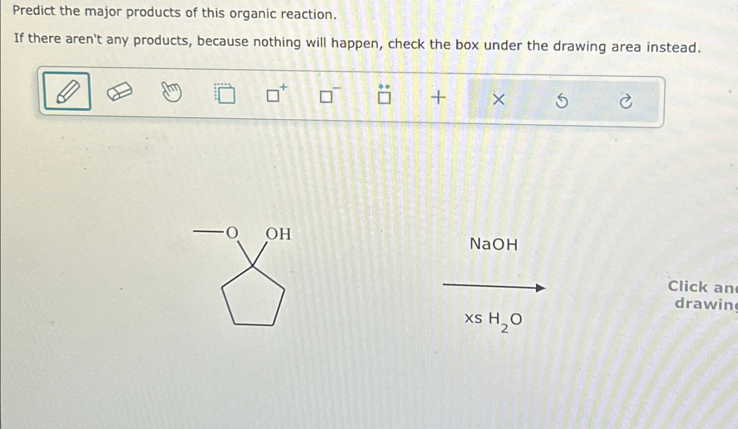Click the reaction arrow
Image resolution: width=738 pixels, height=429 pixels.
[493, 286]
